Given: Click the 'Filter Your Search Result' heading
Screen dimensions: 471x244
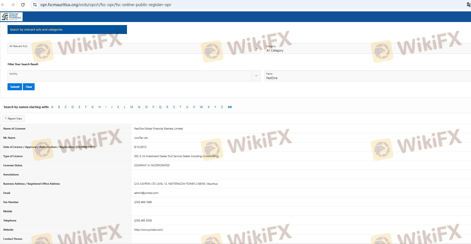Looking at the screenshot, I should [x=23, y=64].
